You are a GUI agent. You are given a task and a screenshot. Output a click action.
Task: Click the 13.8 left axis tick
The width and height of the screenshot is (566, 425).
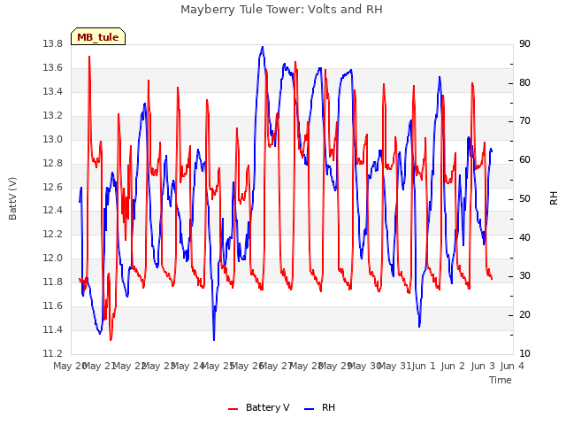[53, 44]
